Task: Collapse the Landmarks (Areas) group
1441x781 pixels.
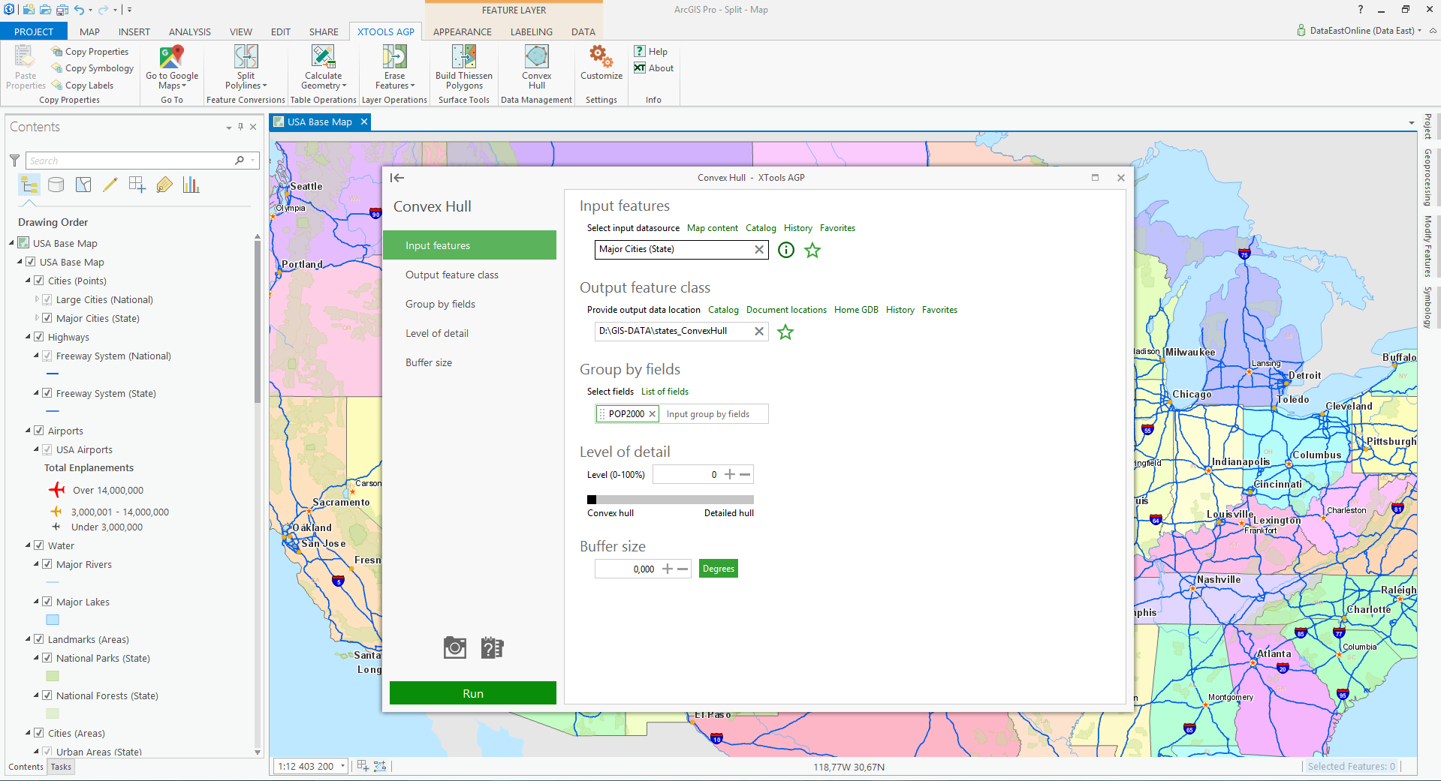Action: click(29, 639)
